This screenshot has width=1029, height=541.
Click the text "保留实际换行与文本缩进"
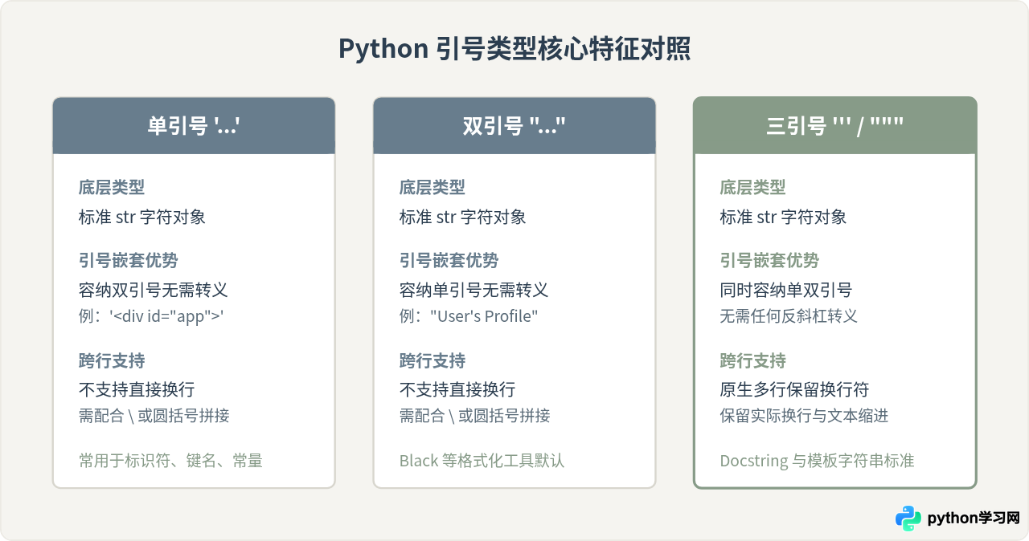pyautogui.click(x=804, y=416)
